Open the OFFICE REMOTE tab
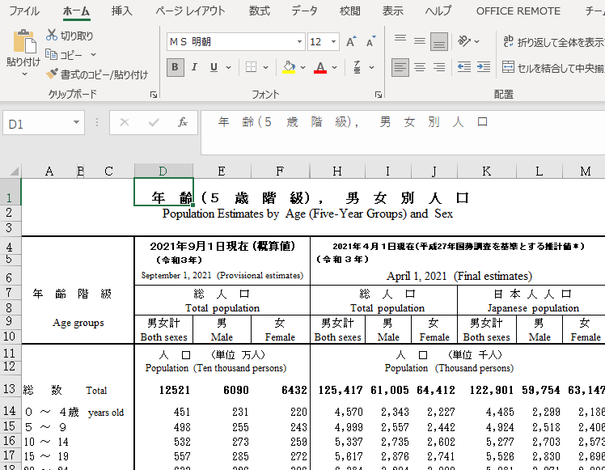Image resolution: width=605 pixels, height=470 pixels. (x=518, y=11)
